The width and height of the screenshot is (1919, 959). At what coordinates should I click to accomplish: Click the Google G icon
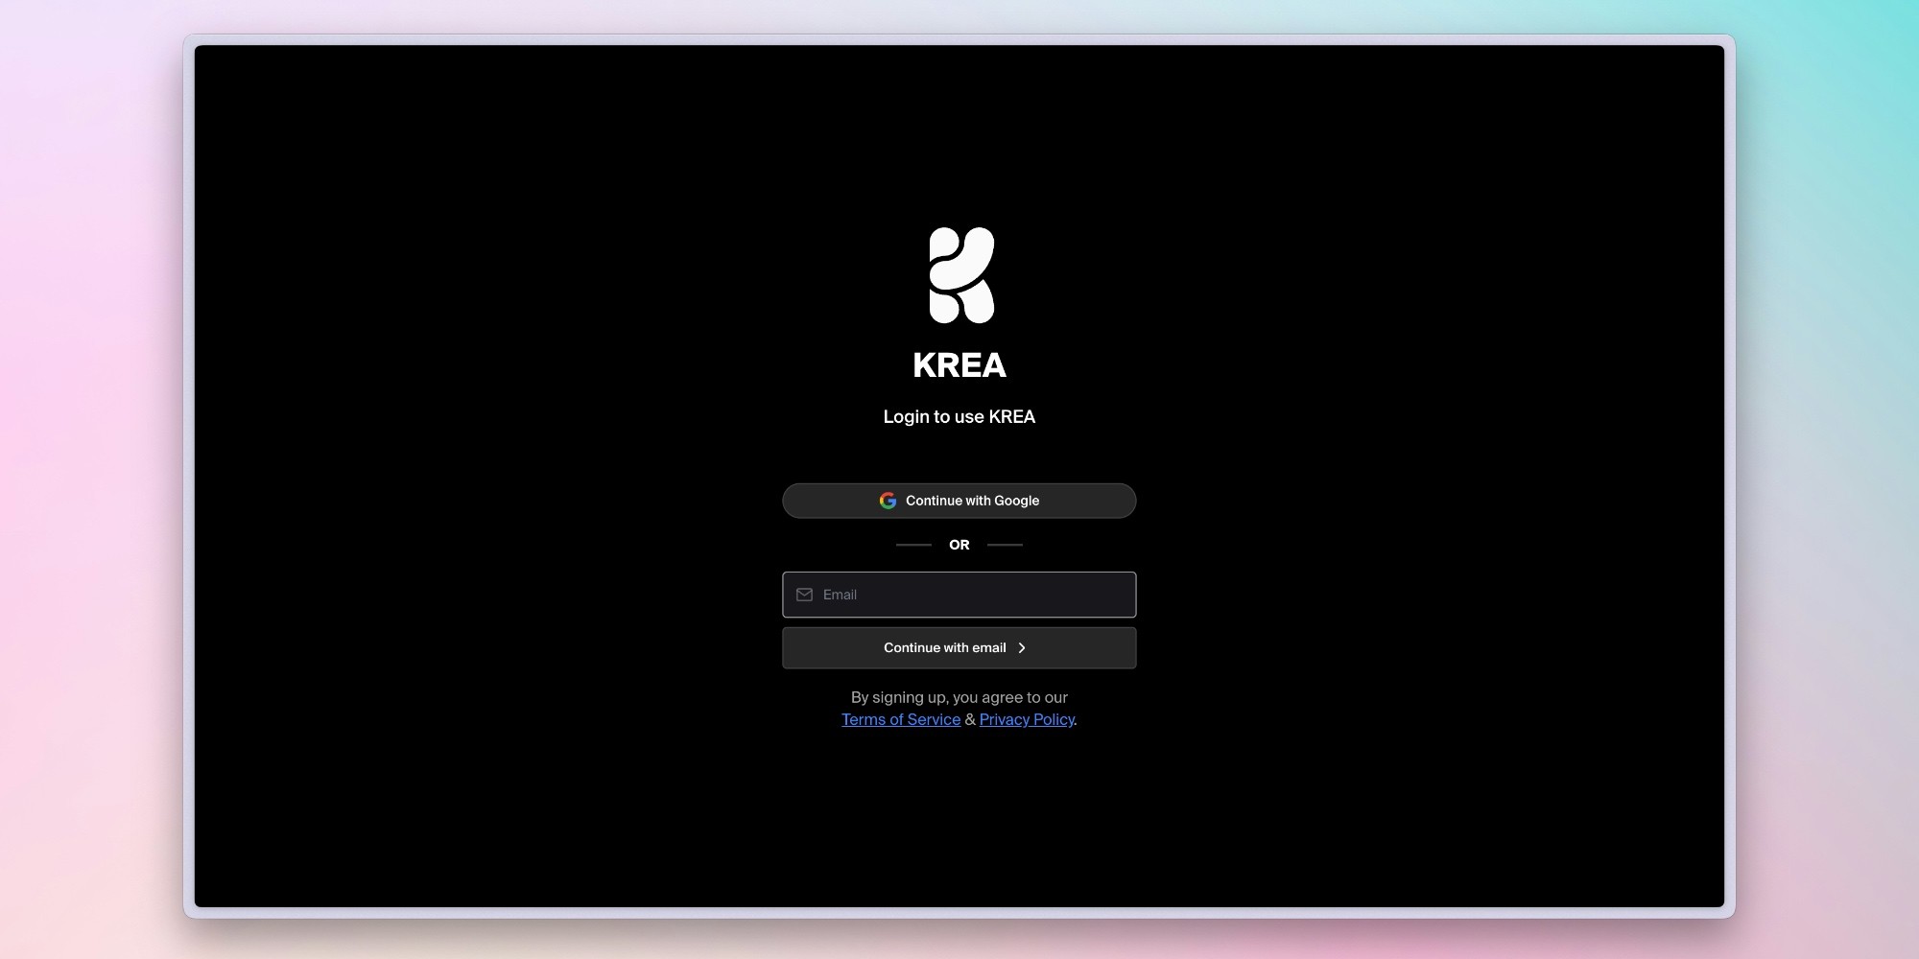[x=888, y=501]
